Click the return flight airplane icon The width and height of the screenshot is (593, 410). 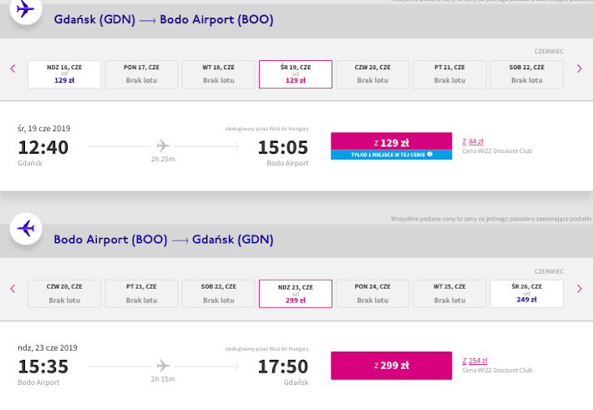tap(26, 229)
